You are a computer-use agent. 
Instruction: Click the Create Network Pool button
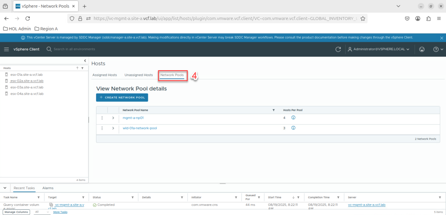click(122, 97)
